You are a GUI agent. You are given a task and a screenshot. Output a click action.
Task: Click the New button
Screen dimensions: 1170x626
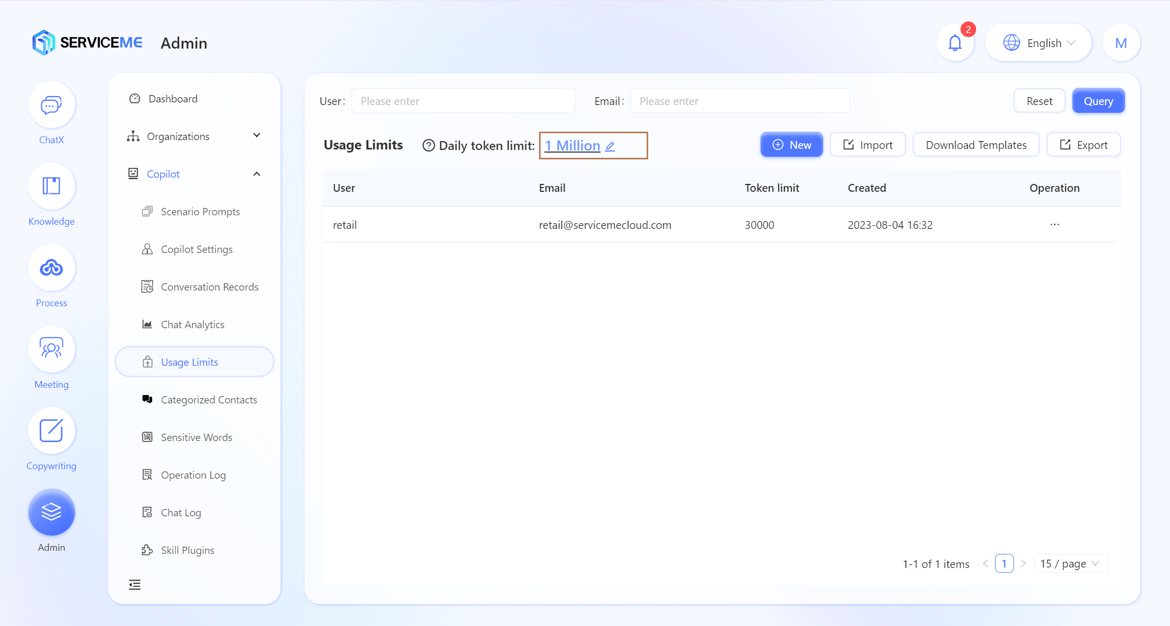tap(791, 145)
